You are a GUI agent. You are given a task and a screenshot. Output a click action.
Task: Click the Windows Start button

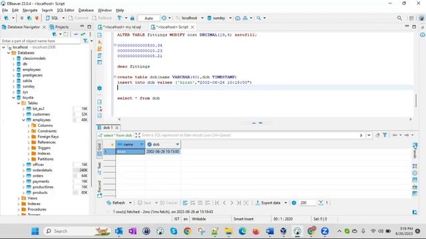click(35, 231)
